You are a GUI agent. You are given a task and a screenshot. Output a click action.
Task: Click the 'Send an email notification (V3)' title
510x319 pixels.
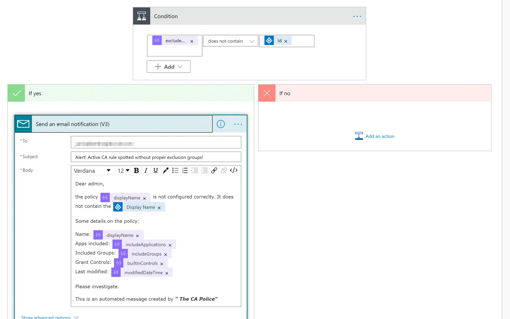(72, 124)
